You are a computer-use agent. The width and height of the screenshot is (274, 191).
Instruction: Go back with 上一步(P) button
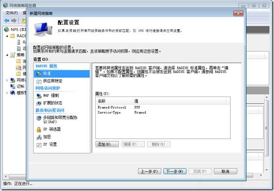149,171
